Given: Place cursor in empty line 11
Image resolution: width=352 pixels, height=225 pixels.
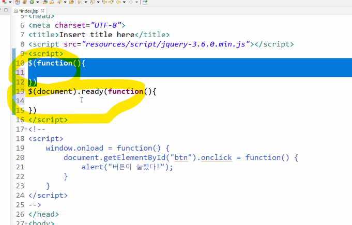Looking at the screenshot, I should tap(189, 72).
